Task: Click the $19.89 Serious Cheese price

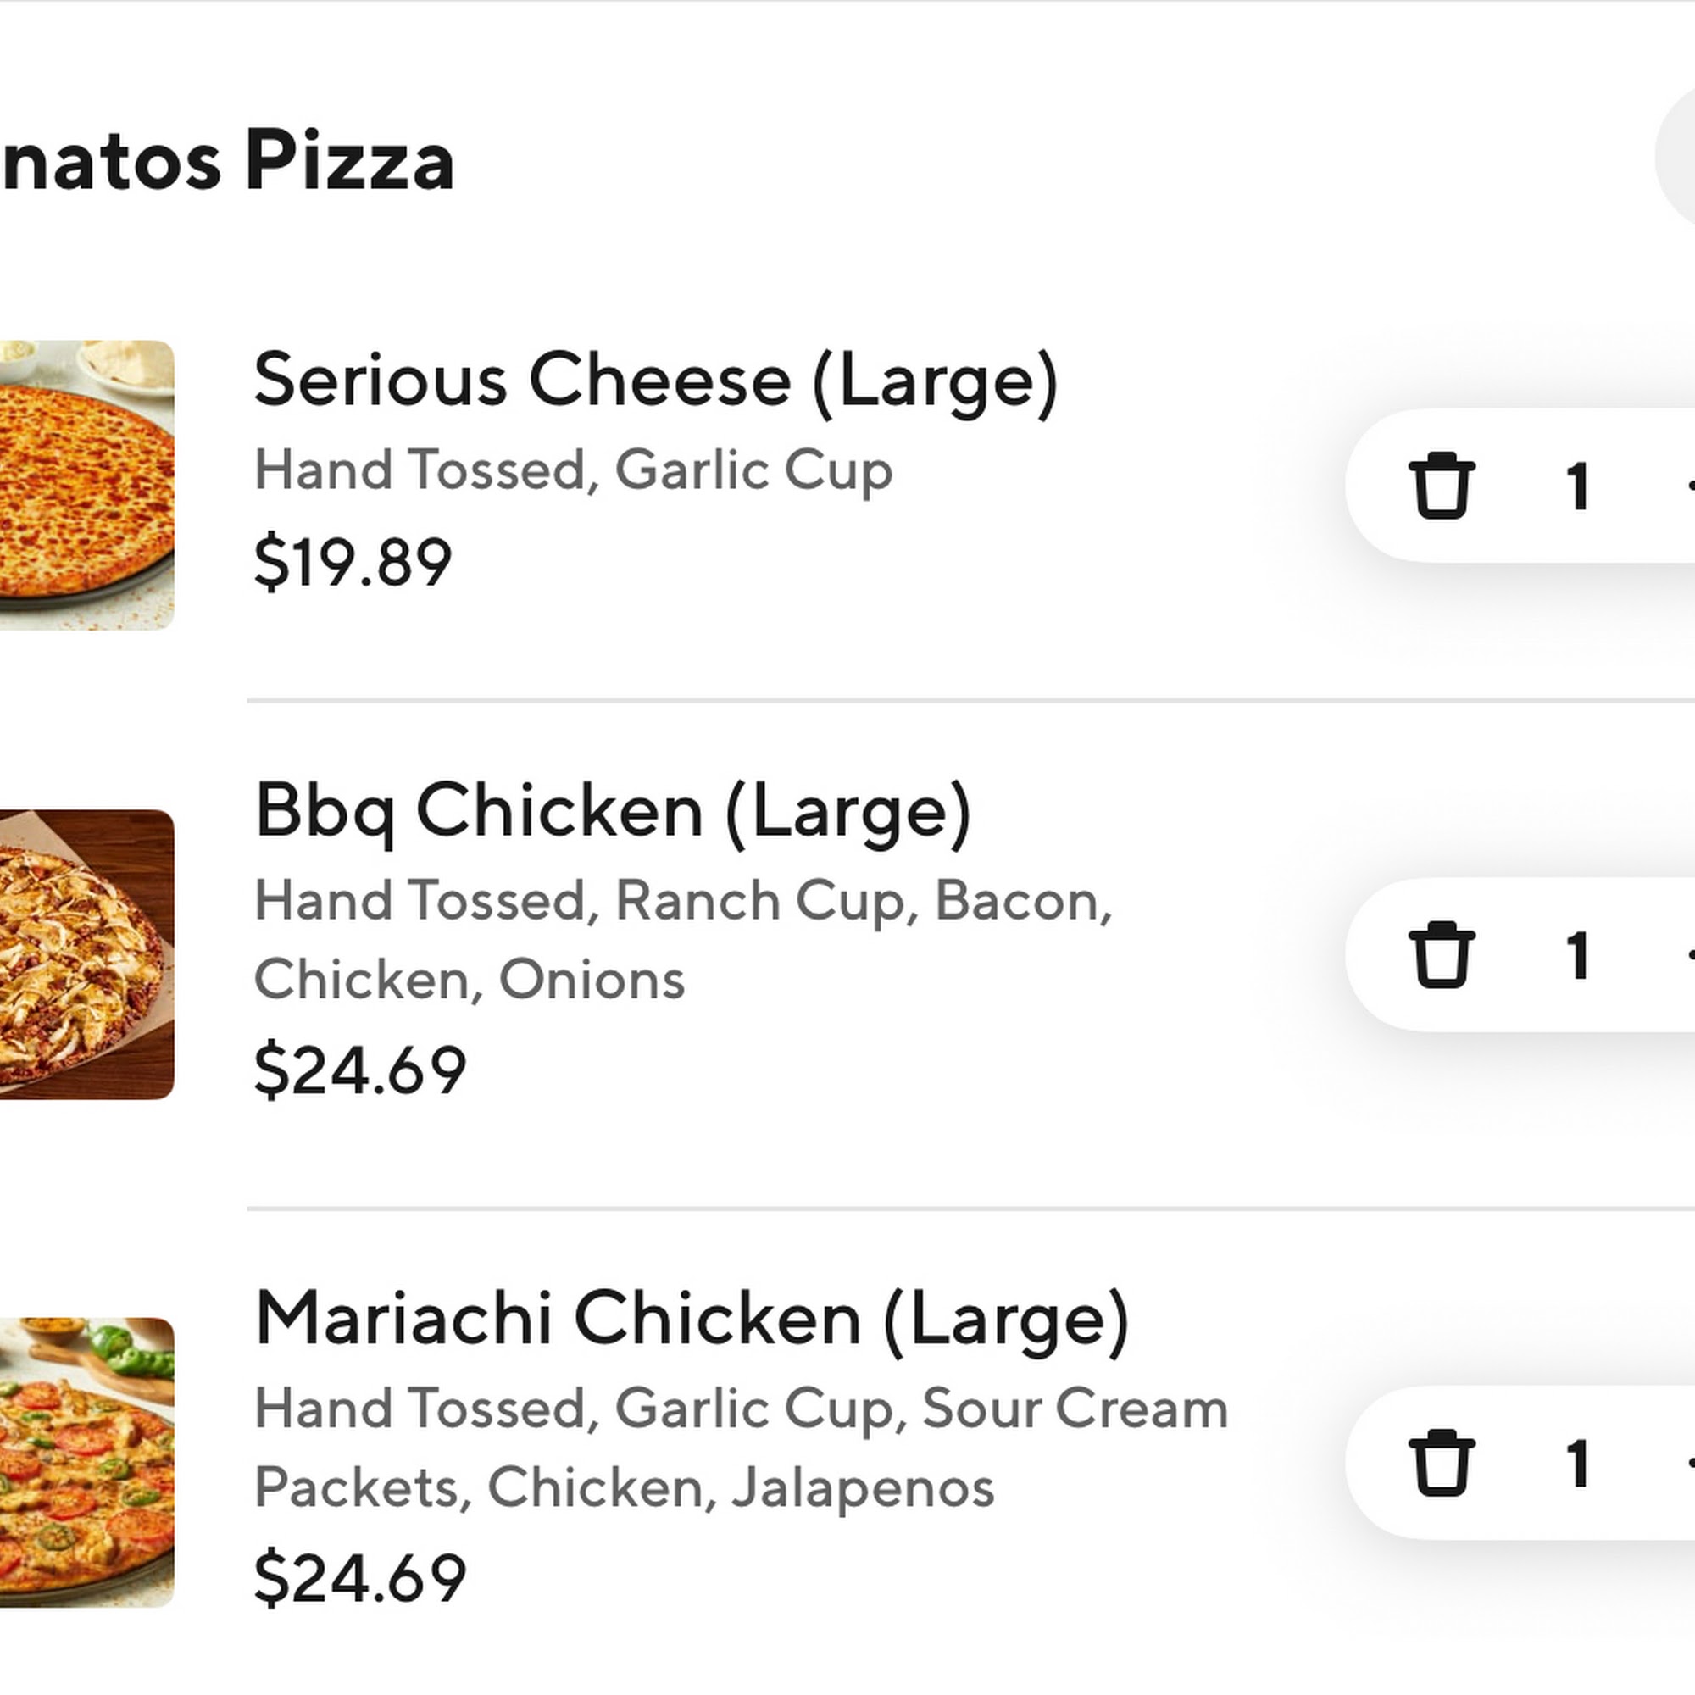Action: 353,563
